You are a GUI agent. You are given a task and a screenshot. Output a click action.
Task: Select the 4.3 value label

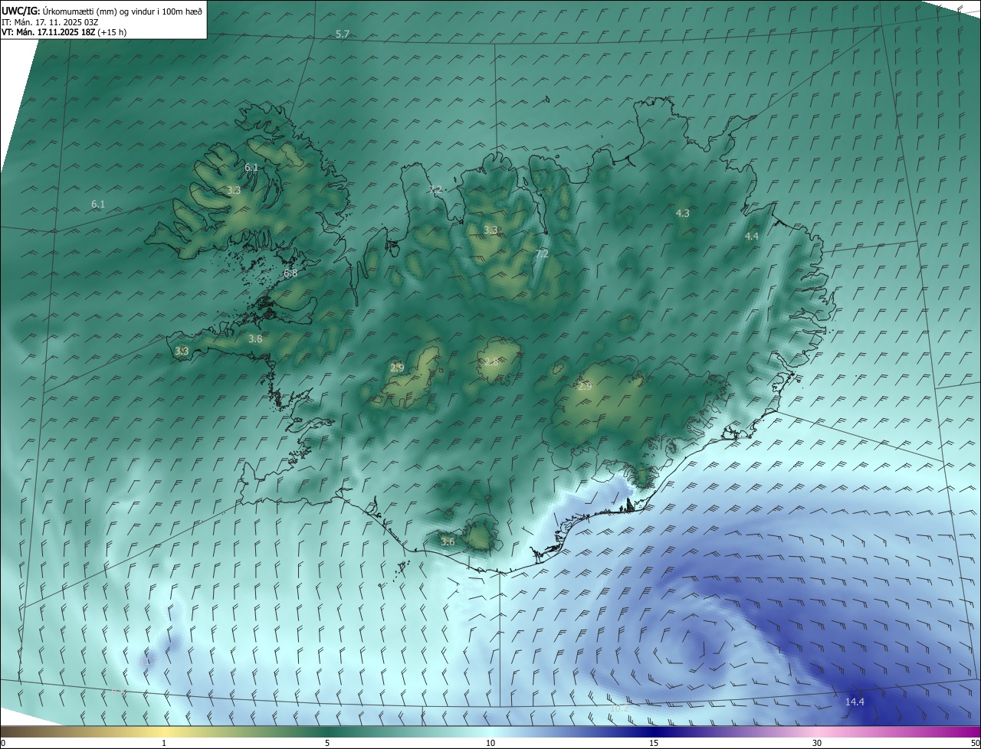click(683, 213)
